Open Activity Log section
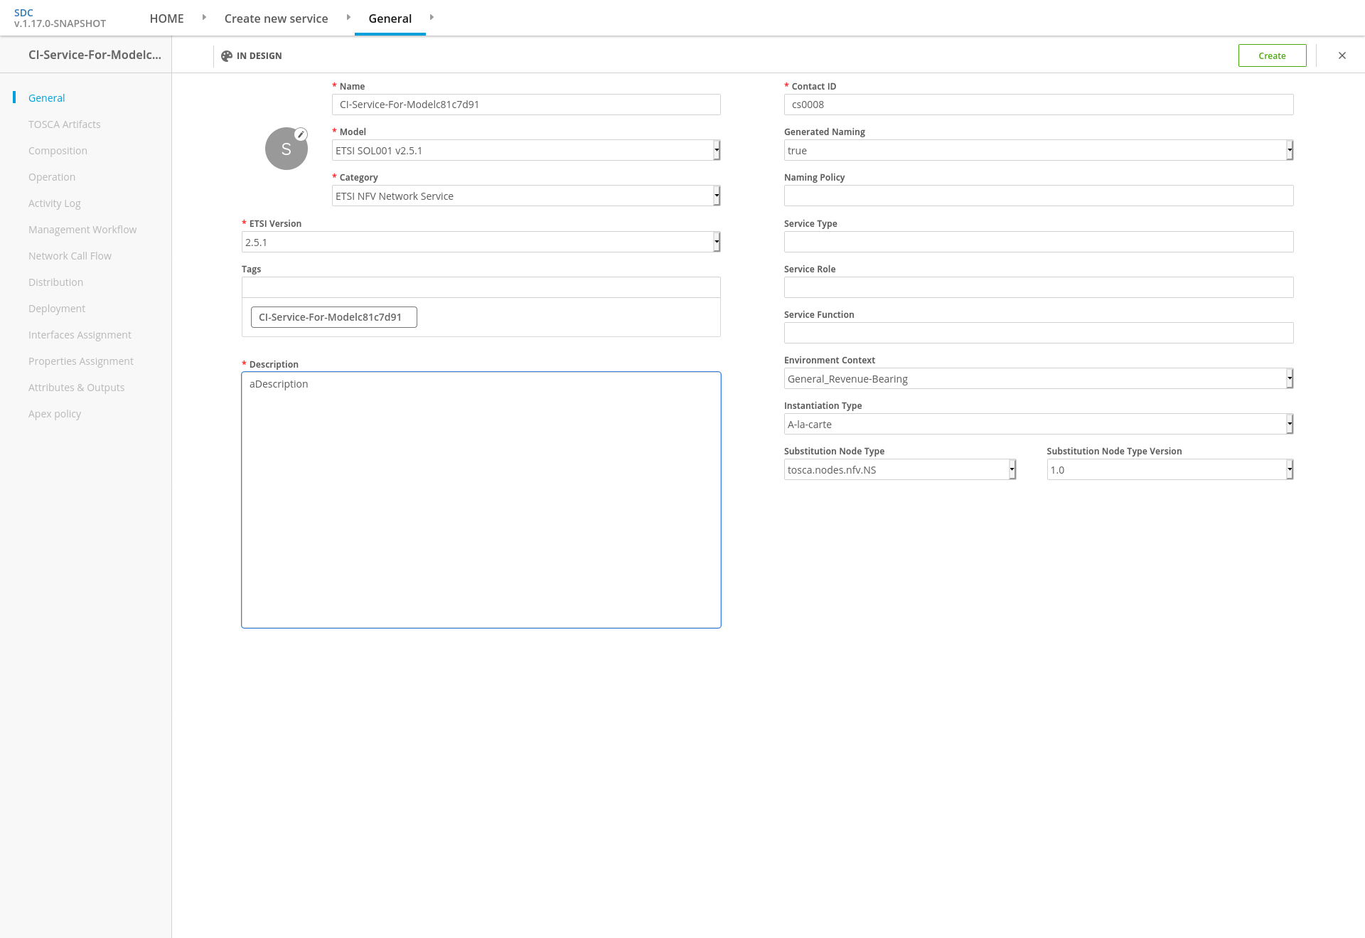 pyautogui.click(x=55, y=203)
